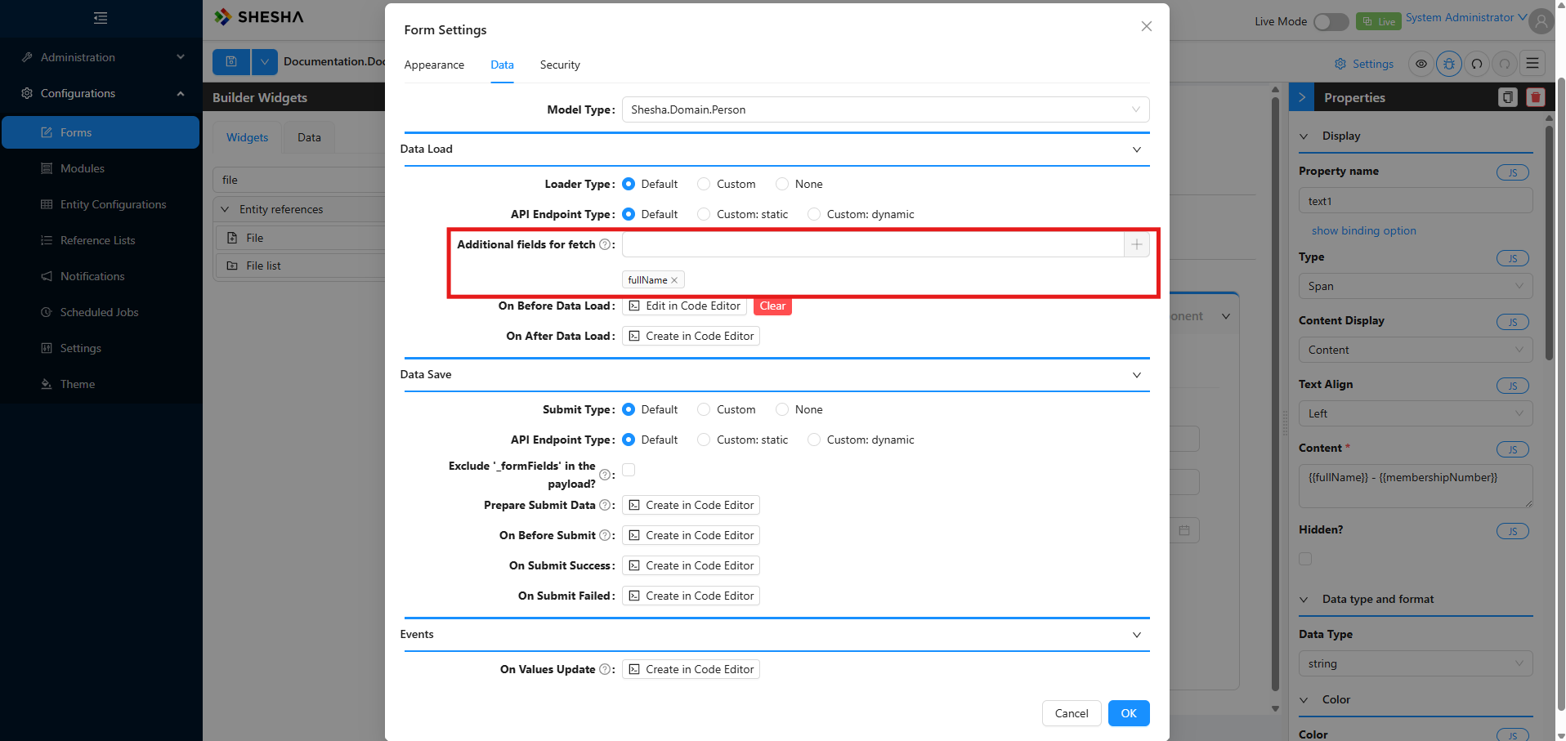Switch to the Appearance tab
Image resolution: width=1566 pixels, height=741 pixels.
click(x=434, y=65)
